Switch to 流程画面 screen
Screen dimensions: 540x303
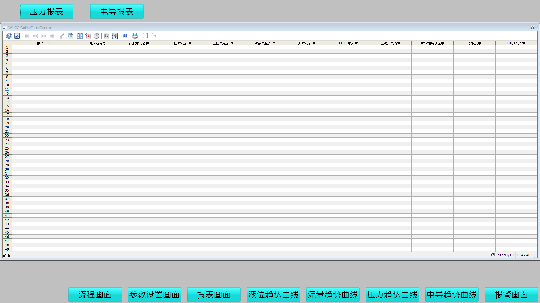click(95, 295)
